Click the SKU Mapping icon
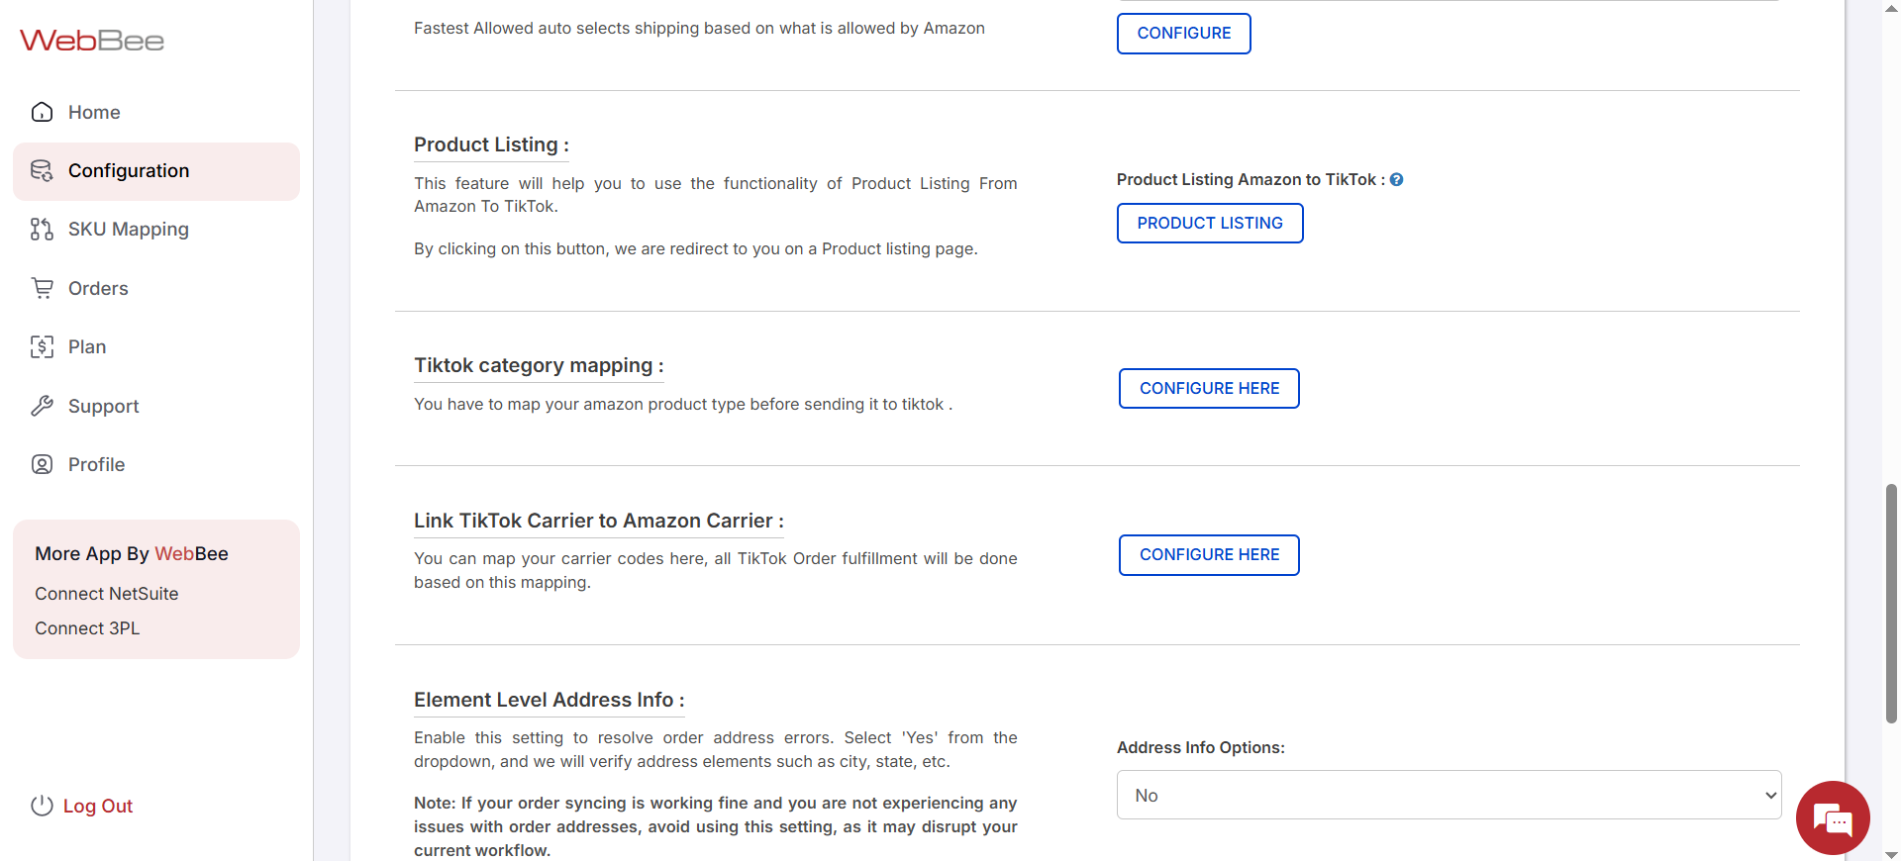 pyautogui.click(x=42, y=230)
